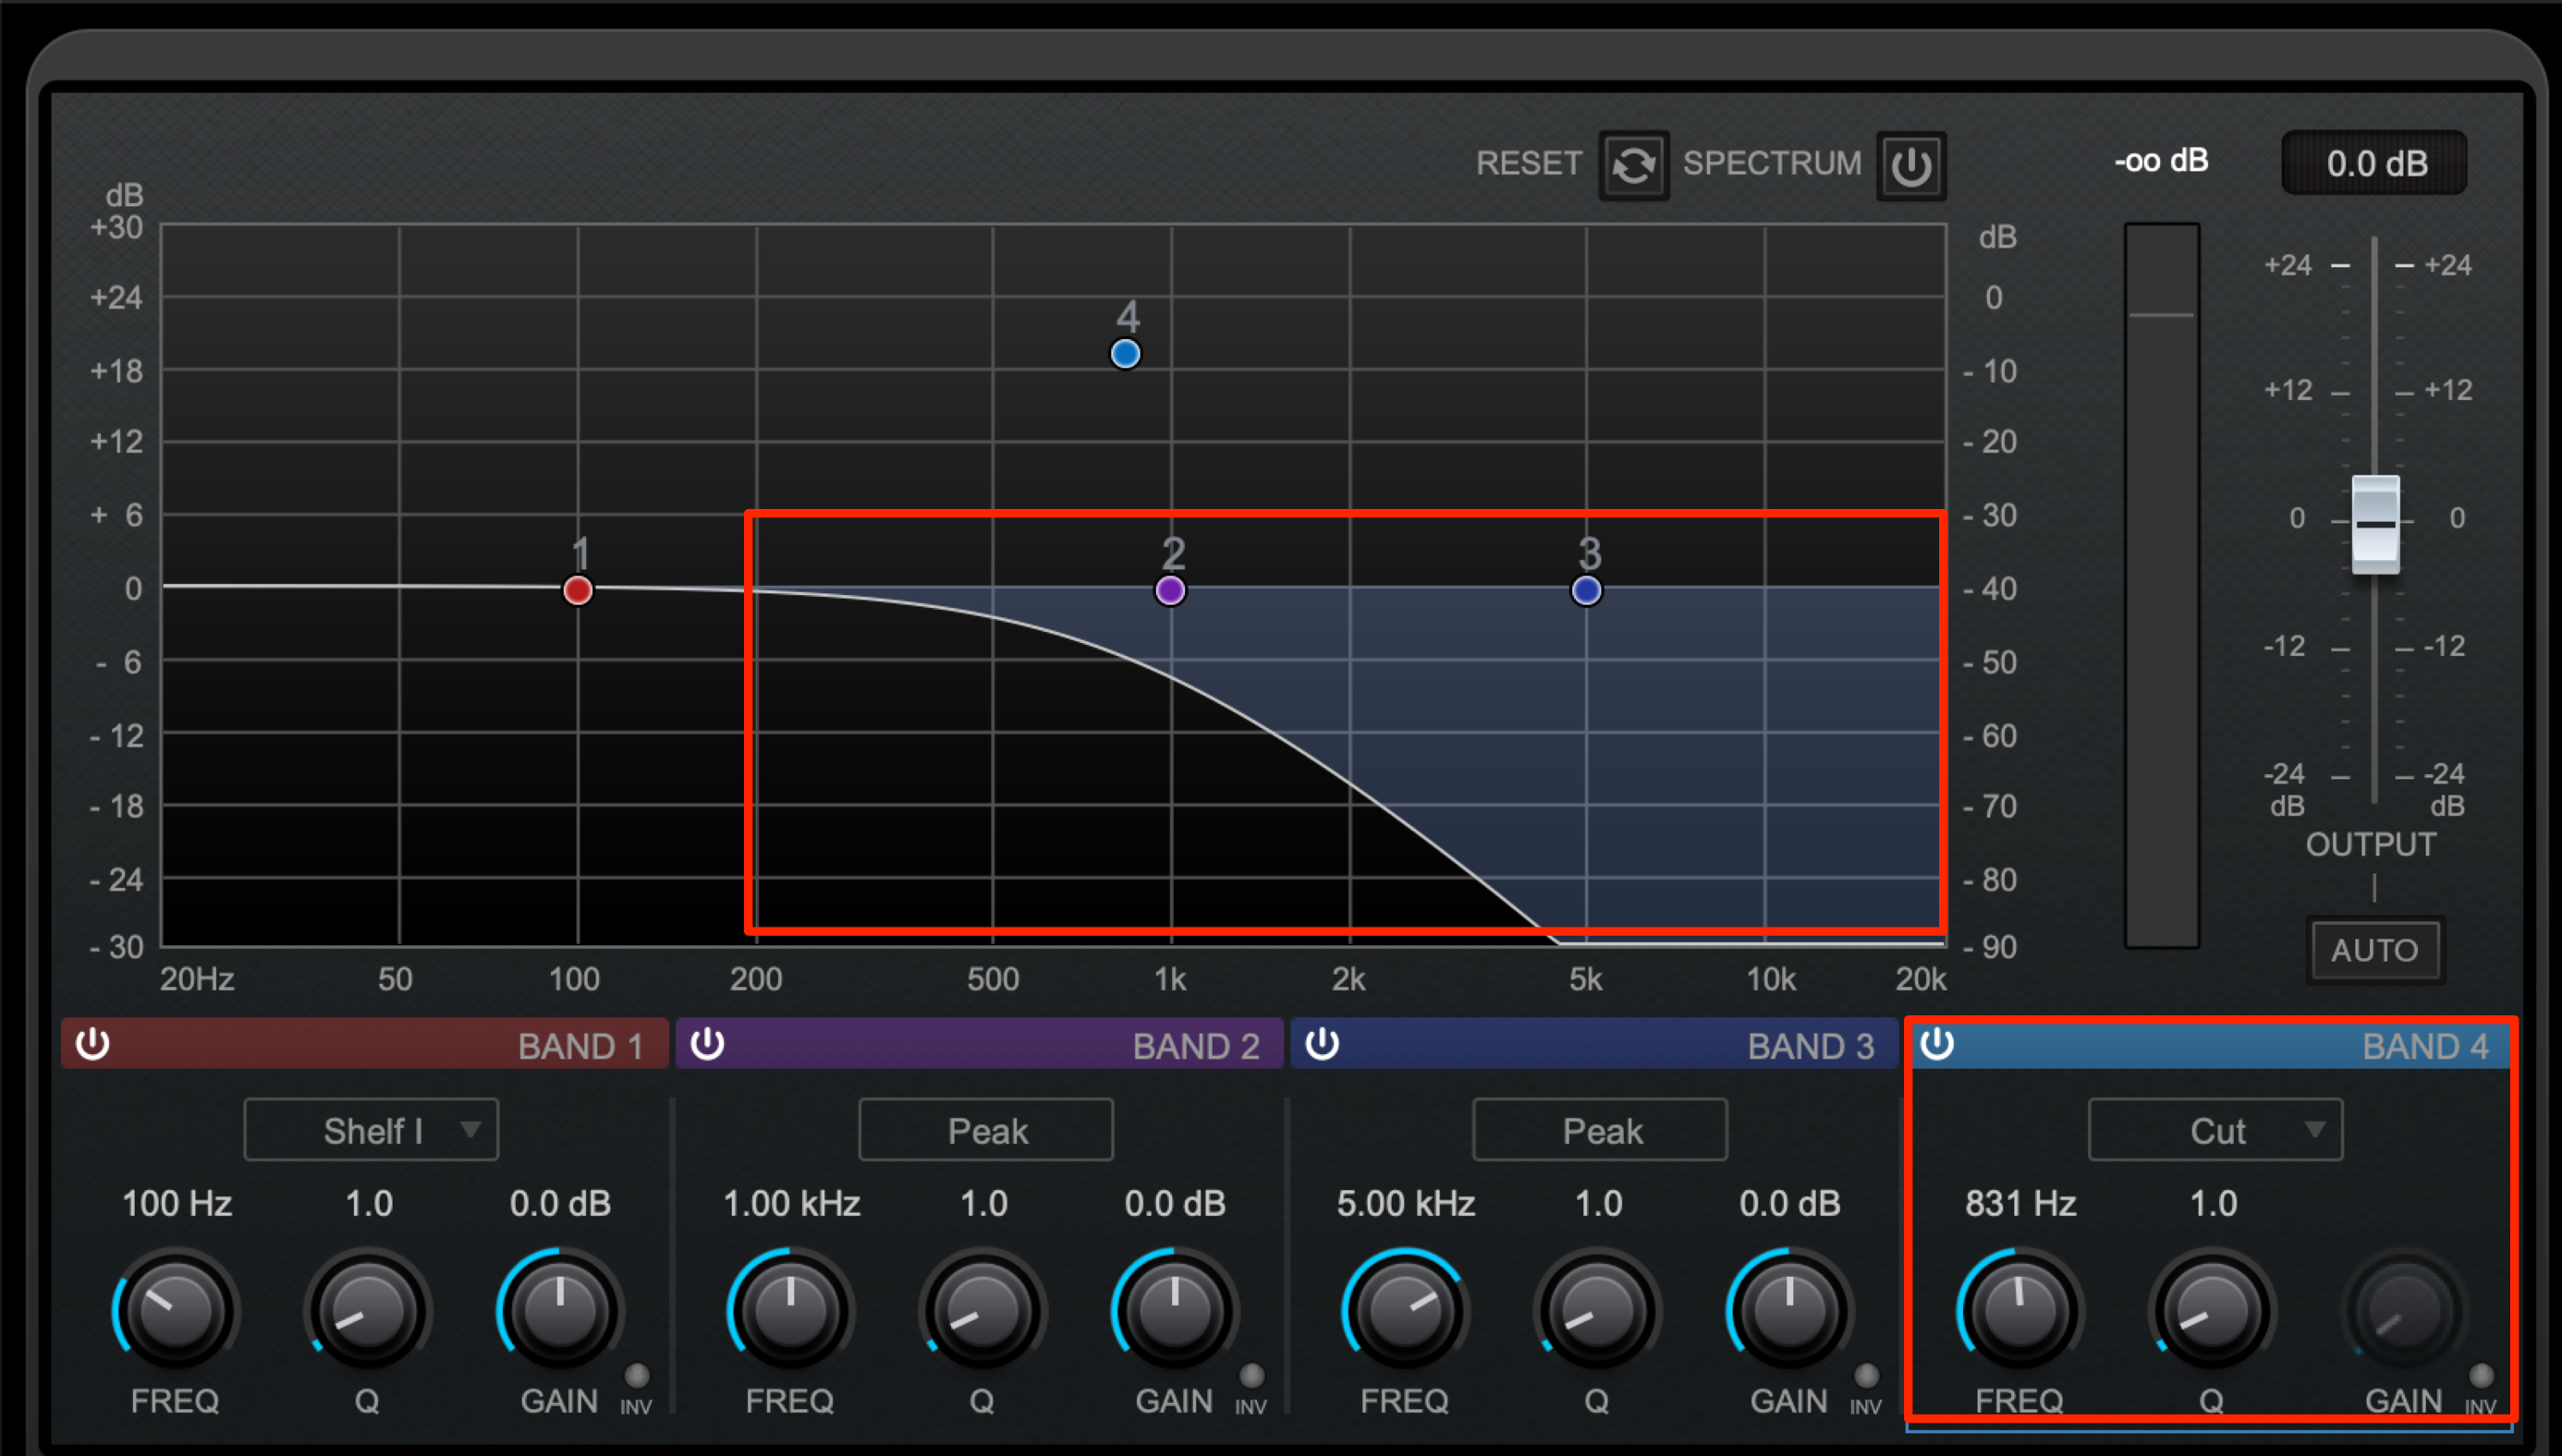Expand the Band 4 Cut type dropdown
The height and width of the screenshot is (1456, 2562).
click(x=2214, y=1130)
